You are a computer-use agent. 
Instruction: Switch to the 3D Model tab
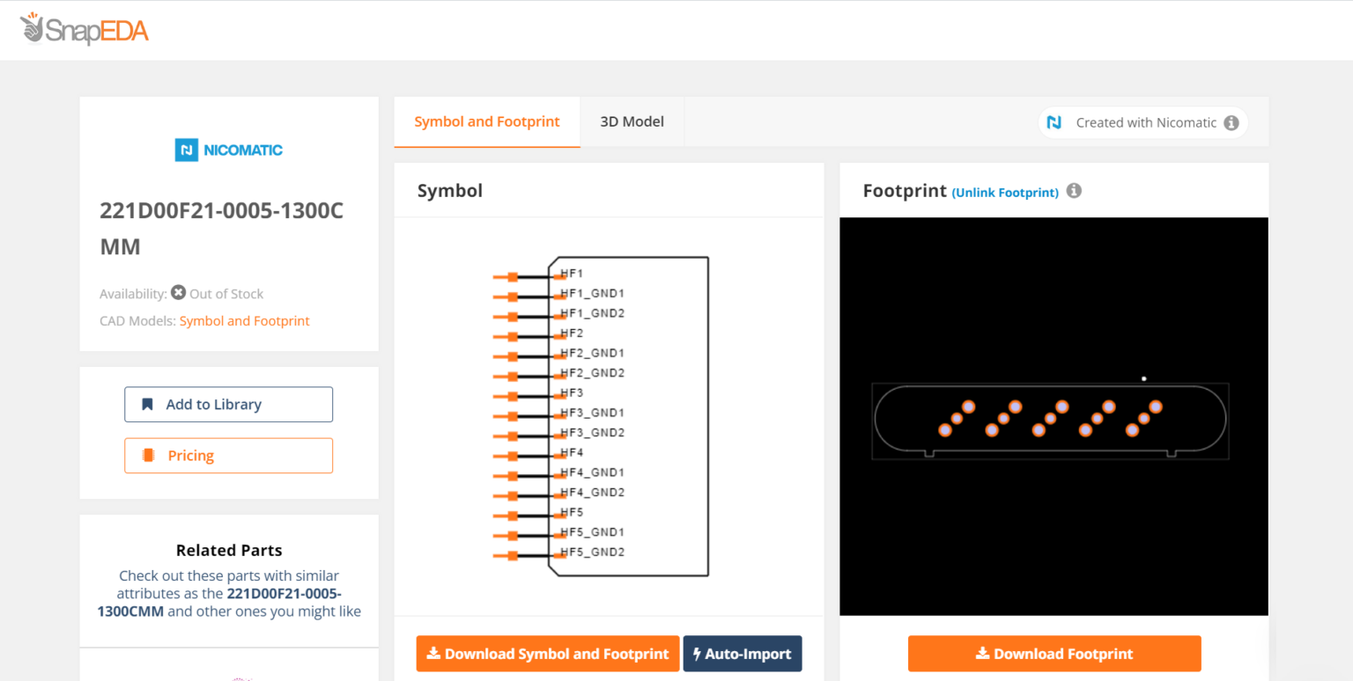632,121
